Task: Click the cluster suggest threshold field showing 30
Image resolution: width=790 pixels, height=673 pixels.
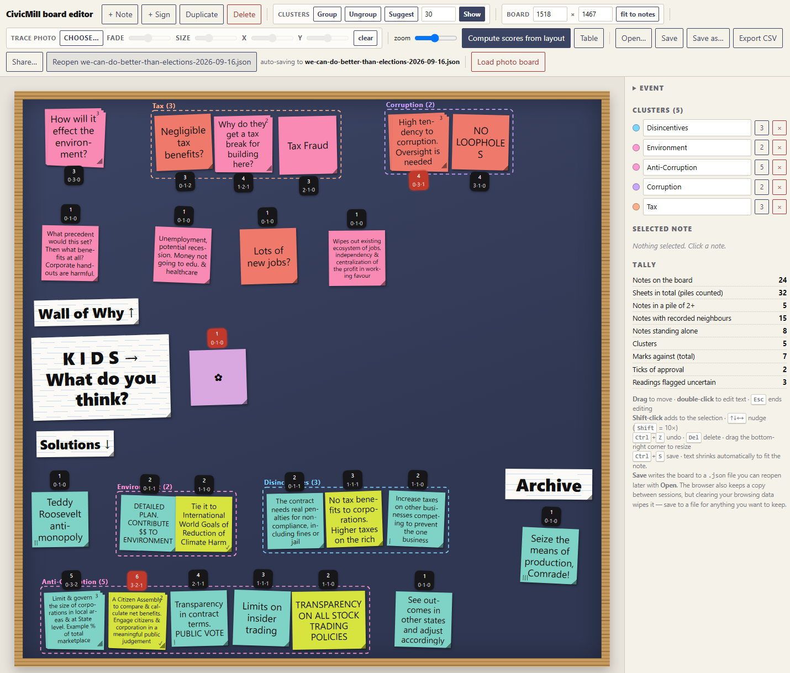Action: (x=439, y=14)
